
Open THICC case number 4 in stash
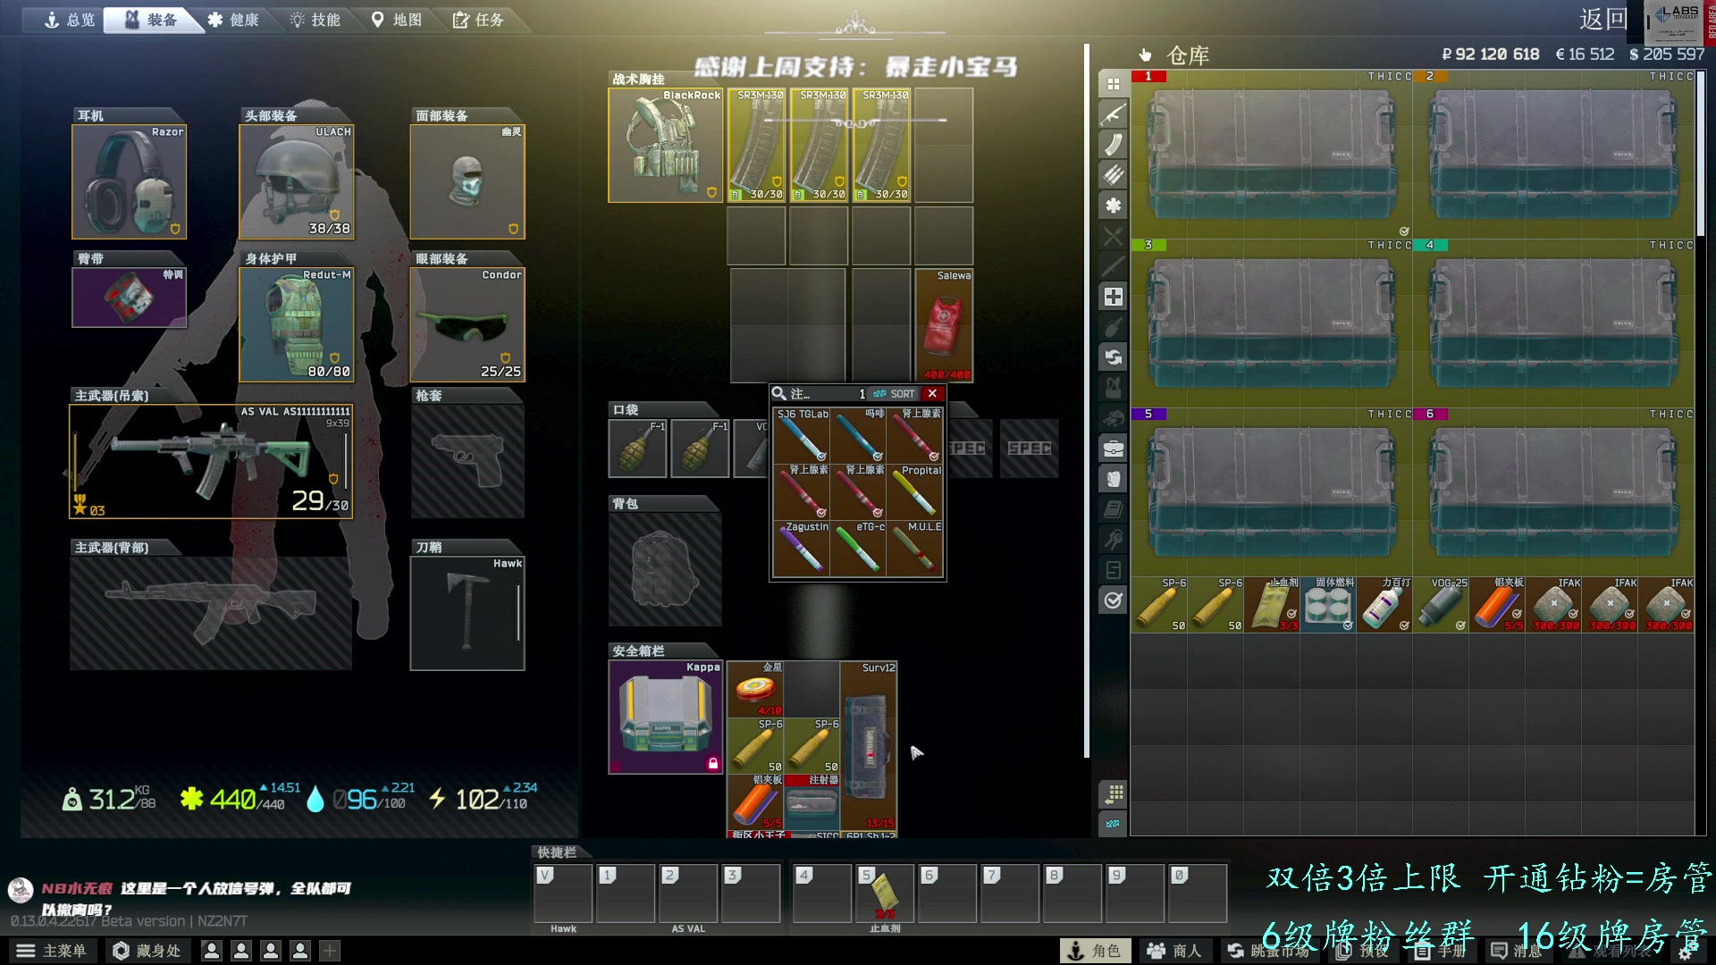(1553, 323)
